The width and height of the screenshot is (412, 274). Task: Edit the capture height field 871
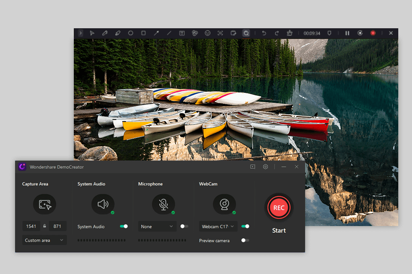click(x=58, y=226)
